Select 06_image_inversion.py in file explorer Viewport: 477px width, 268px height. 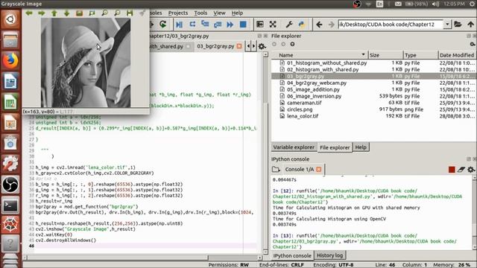[315, 96]
